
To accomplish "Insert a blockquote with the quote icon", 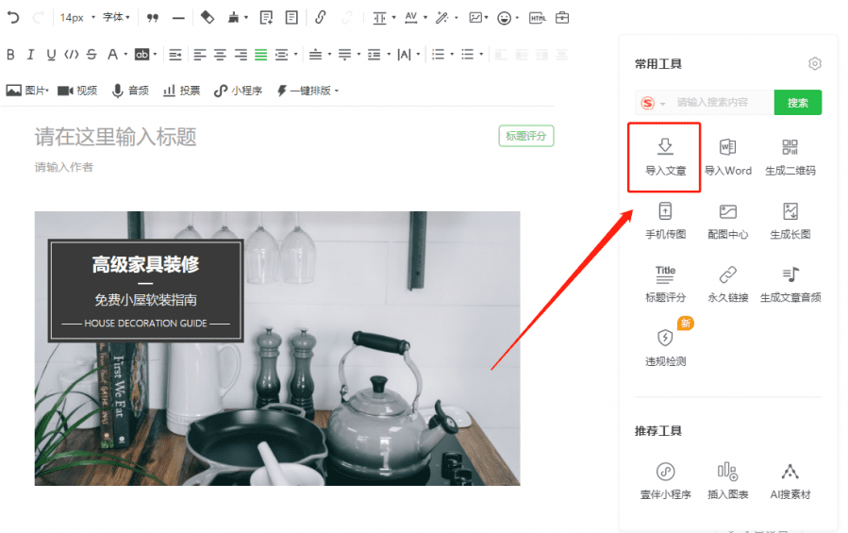I will pyautogui.click(x=153, y=18).
